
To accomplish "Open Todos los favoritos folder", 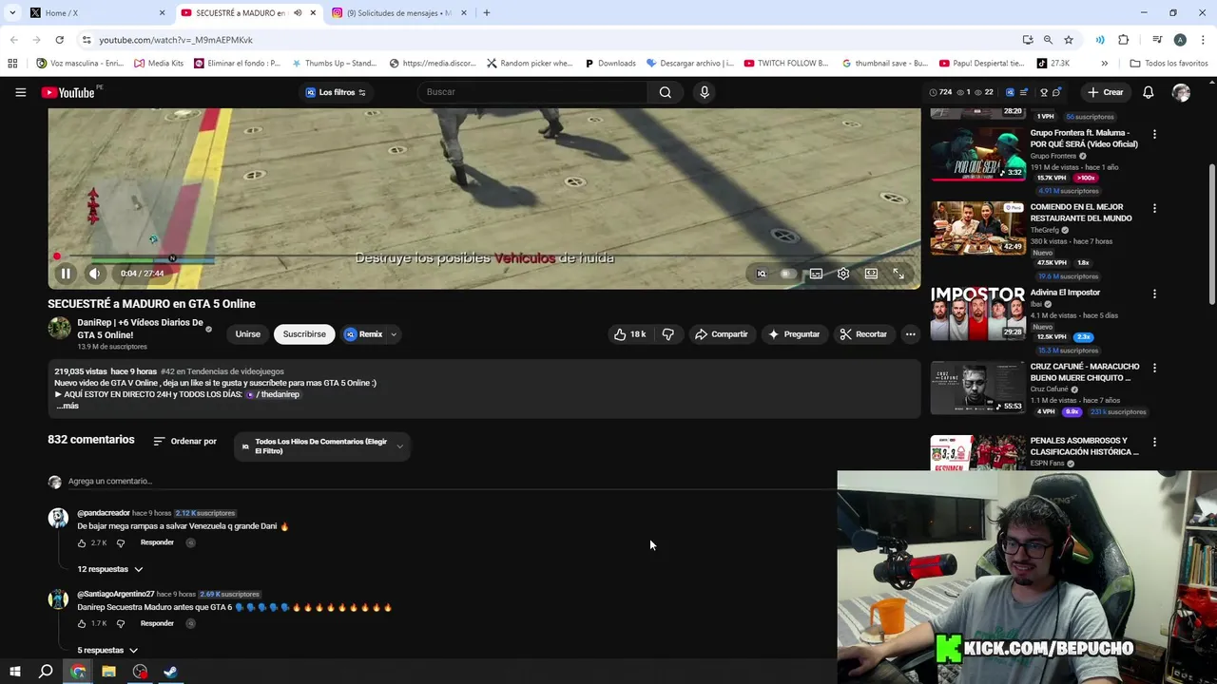I will tap(1169, 64).
